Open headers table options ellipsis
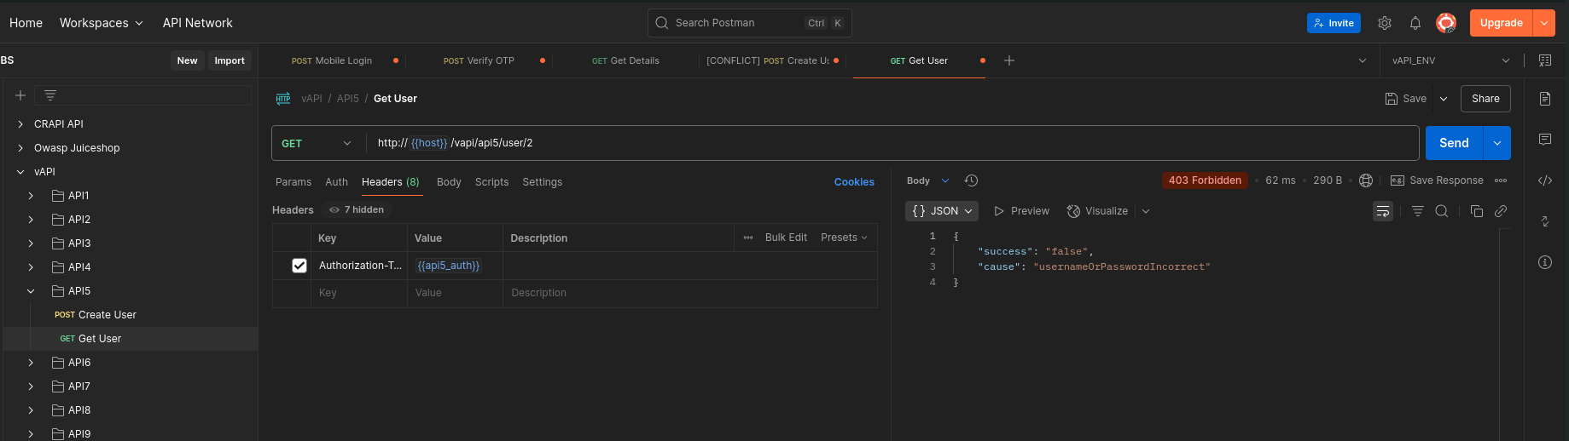The image size is (1569, 441). click(x=748, y=238)
